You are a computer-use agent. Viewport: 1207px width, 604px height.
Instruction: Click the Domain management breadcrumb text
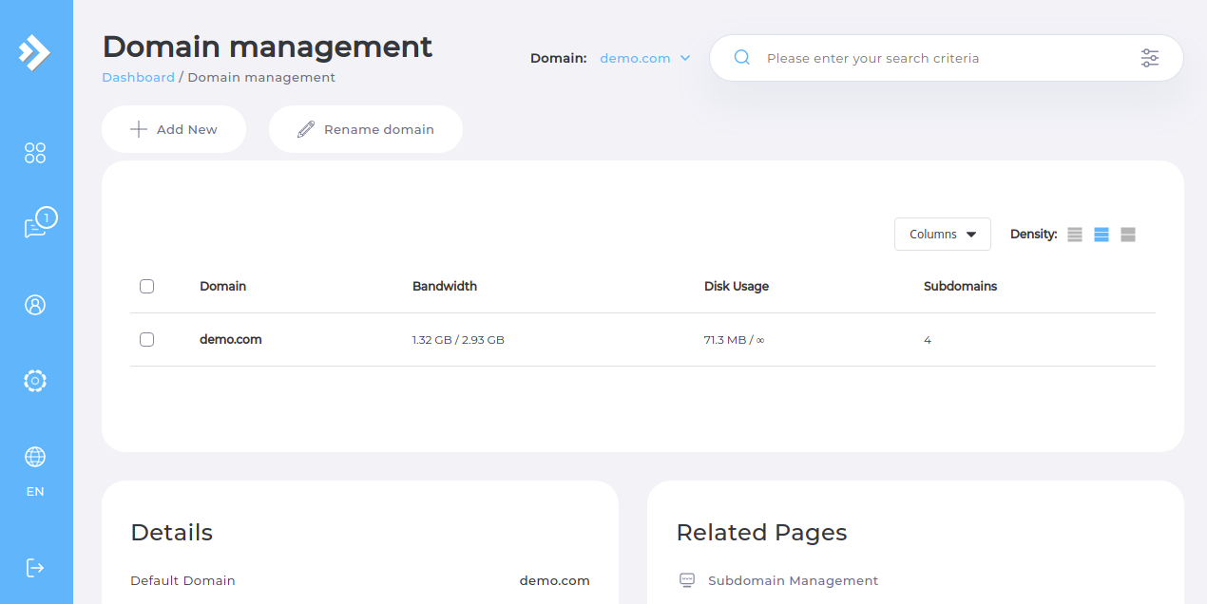click(x=261, y=77)
